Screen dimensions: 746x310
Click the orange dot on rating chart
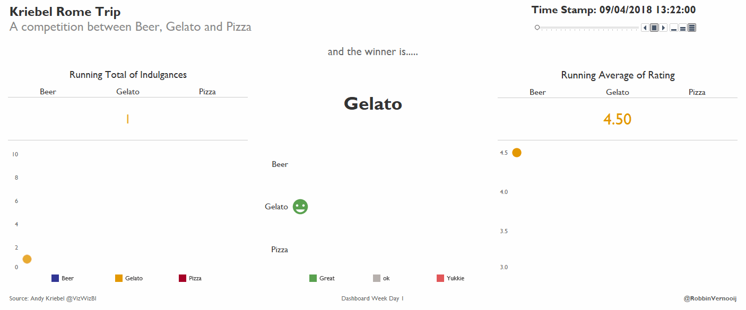(517, 153)
